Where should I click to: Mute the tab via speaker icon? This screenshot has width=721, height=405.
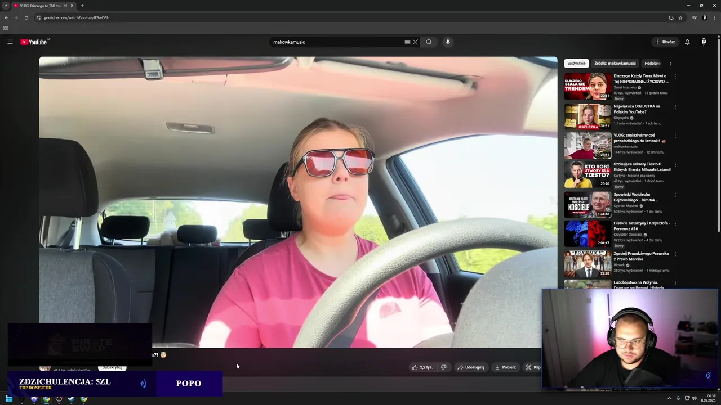(65, 6)
